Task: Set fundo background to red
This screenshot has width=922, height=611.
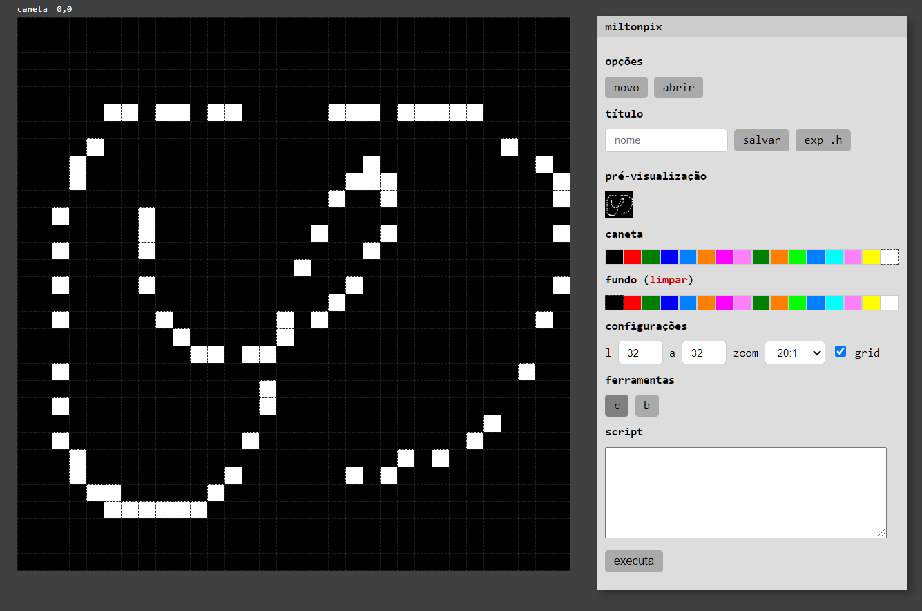Action: coord(633,303)
